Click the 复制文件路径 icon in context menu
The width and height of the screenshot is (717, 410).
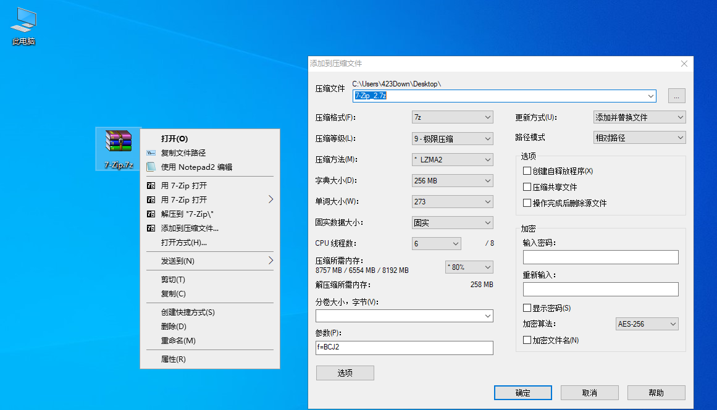click(151, 153)
